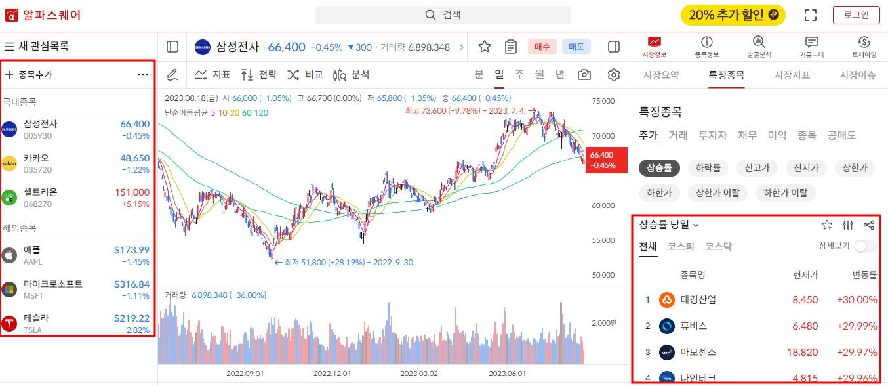Image resolution: width=888 pixels, height=386 pixels.
Task: Select 테슬라 TSLA in the watchlist
Action: [77, 324]
